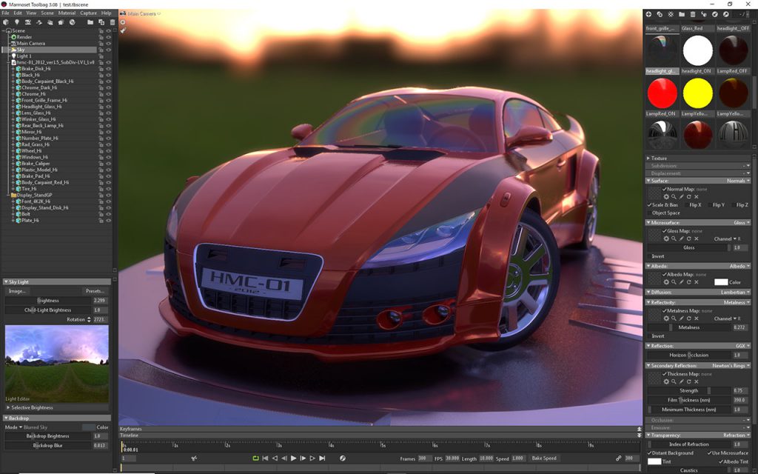Click the Presets button in Sky Light

95,291
